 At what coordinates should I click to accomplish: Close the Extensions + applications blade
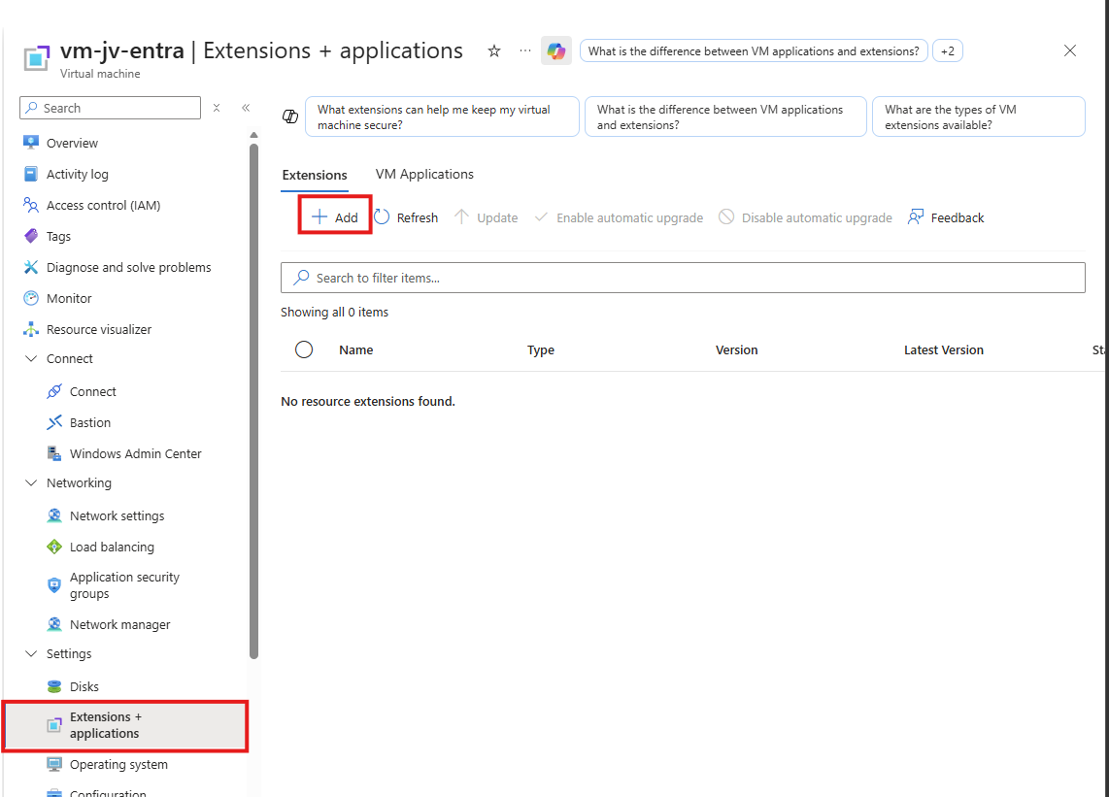(x=1070, y=50)
